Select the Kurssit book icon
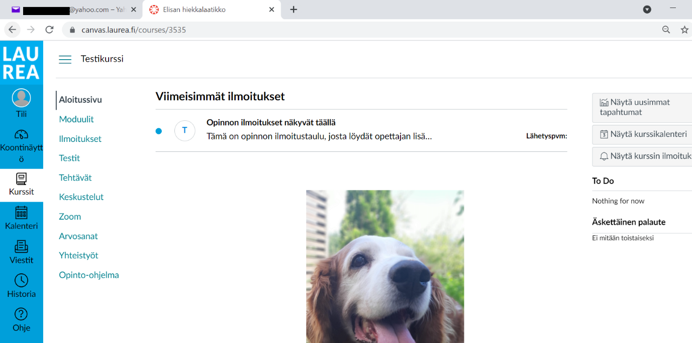 (21, 179)
